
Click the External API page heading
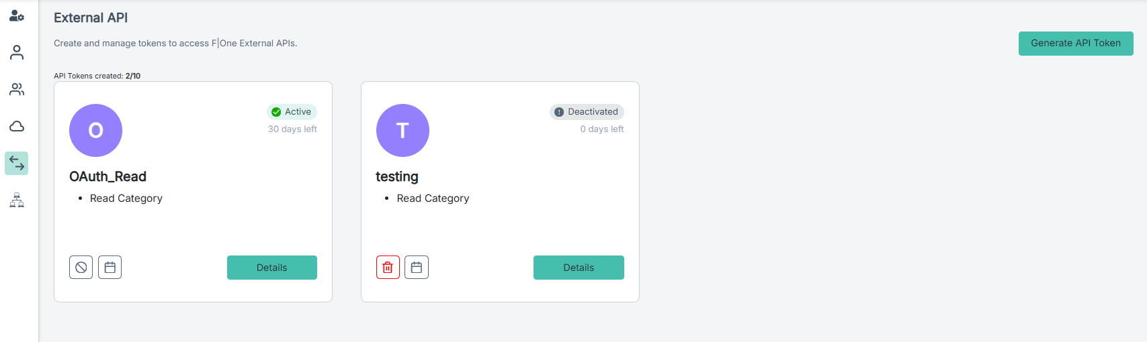pos(91,18)
